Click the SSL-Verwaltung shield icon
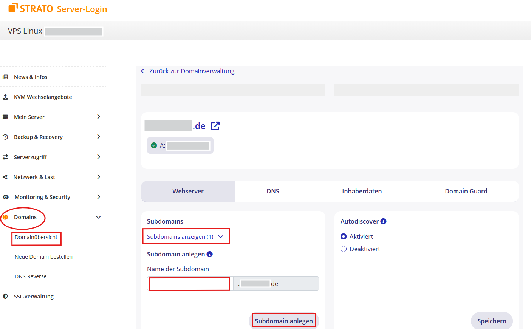This screenshot has width=531, height=329. pos(5,297)
